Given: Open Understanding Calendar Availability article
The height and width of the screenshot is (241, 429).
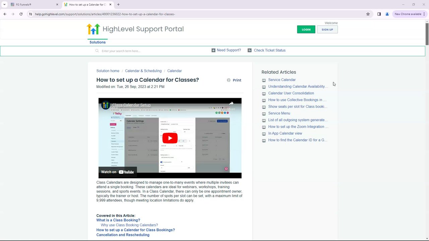Looking at the screenshot, I should coord(298,87).
